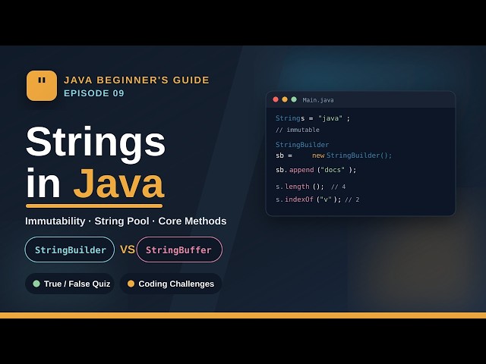Click the orange bullet in Coding Challenges
486x364 pixels.
pos(131,284)
